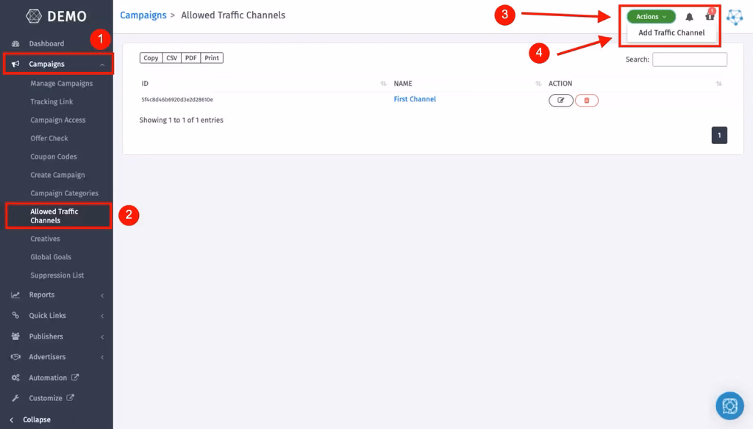Screen dimensions: 753x429
Task: Collapse the Campaigns menu chevron
Action: click(102, 65)
